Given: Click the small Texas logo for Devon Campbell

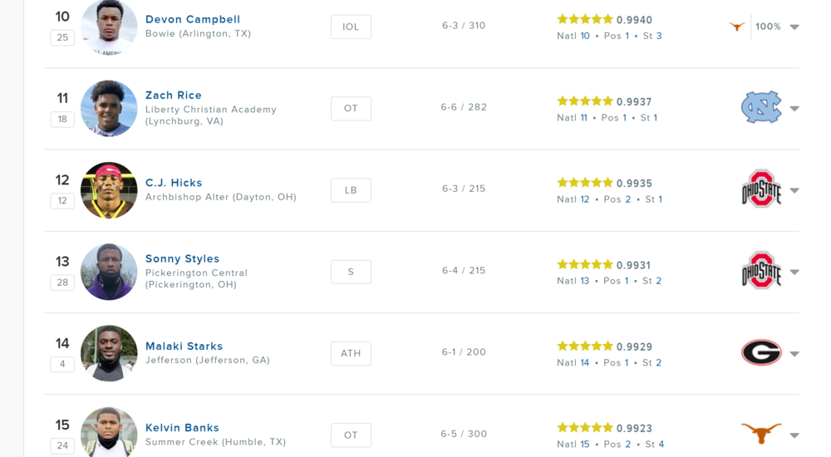Looking at the screenshot, I should [736, 27].
